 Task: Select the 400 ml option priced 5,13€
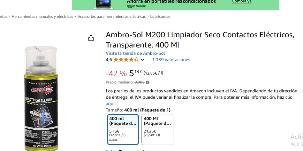point(123,129)
